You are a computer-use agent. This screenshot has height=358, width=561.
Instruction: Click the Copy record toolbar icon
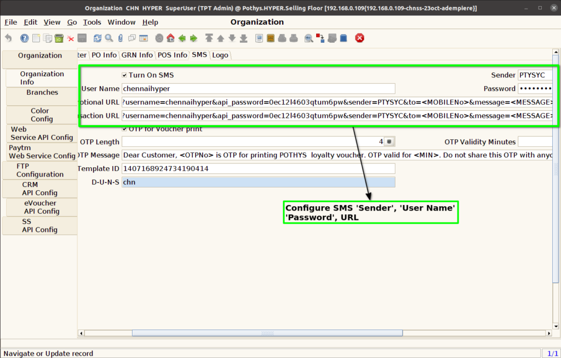48,38
